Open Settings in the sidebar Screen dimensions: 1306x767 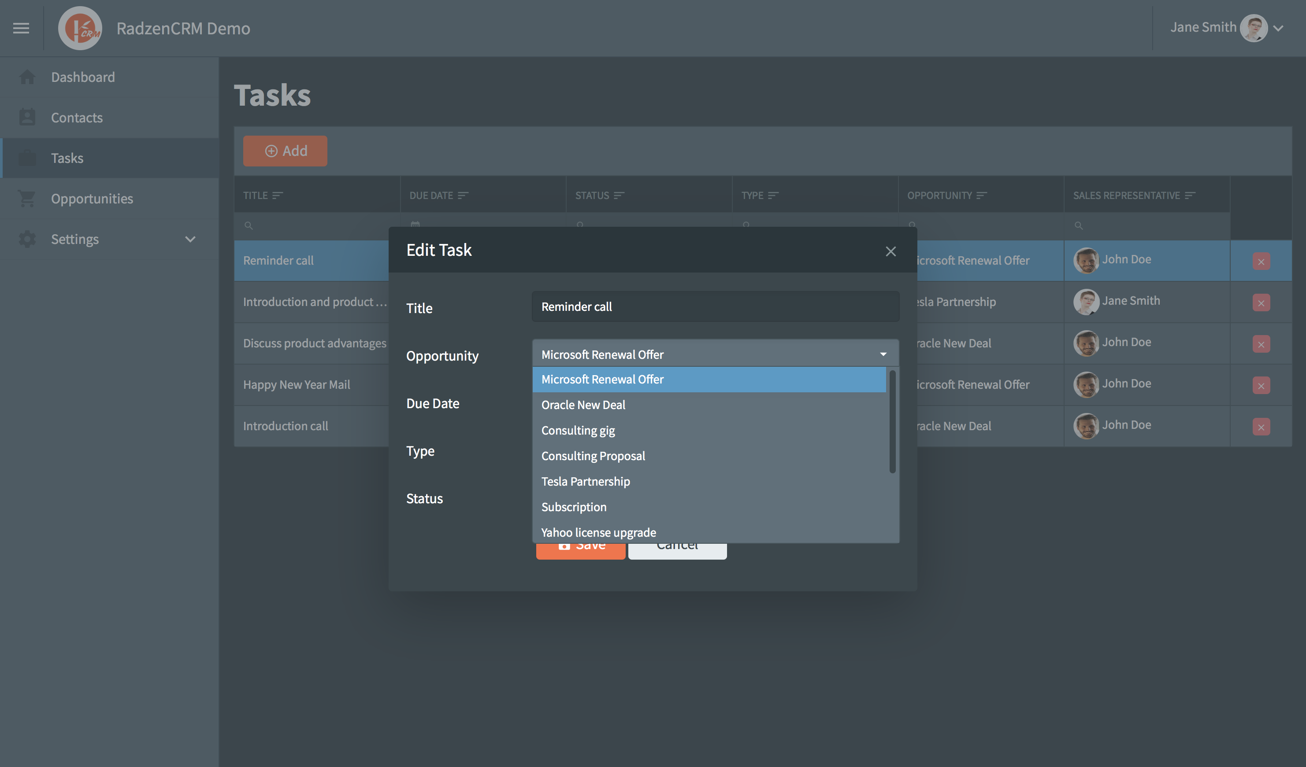[x=109, y=239]
